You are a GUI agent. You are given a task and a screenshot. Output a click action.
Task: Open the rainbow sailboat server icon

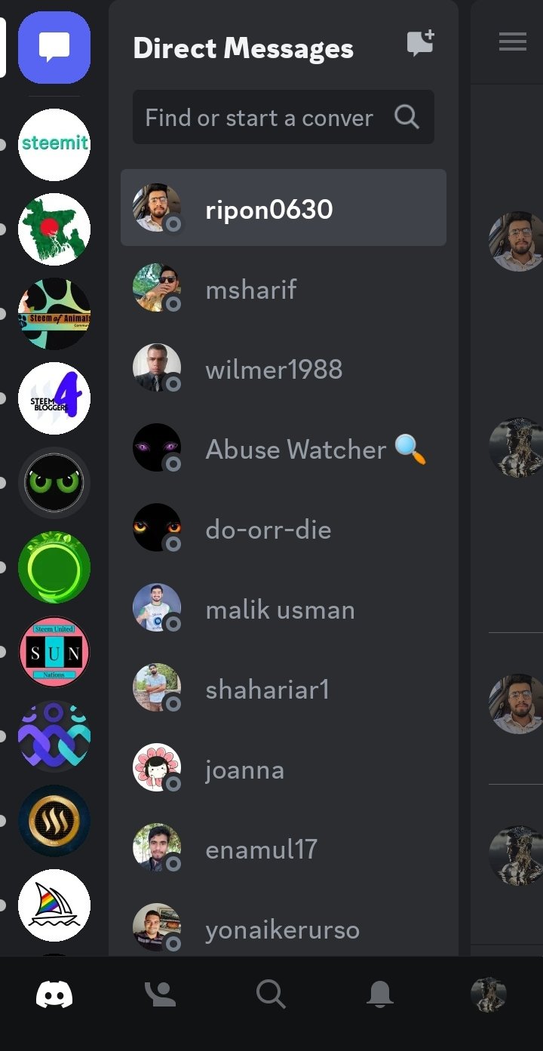click(x=54, y=905)
